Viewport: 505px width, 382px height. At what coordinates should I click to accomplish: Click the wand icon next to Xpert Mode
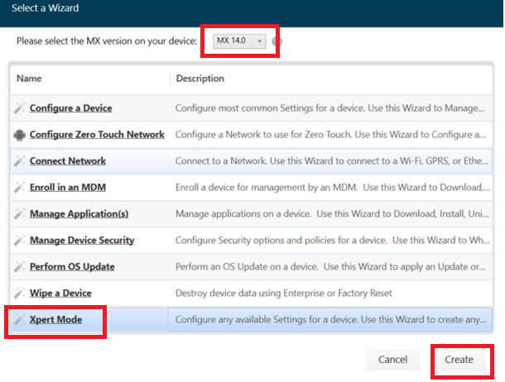click(19, 320)
